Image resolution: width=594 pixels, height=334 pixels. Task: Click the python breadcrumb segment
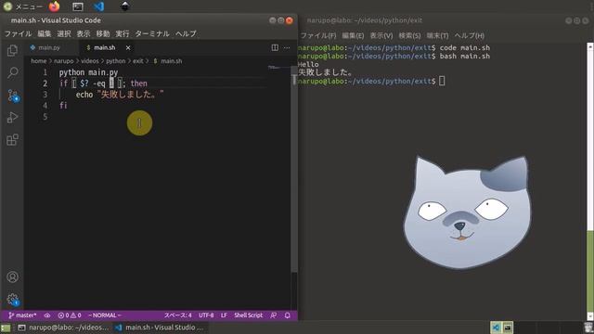115,61
